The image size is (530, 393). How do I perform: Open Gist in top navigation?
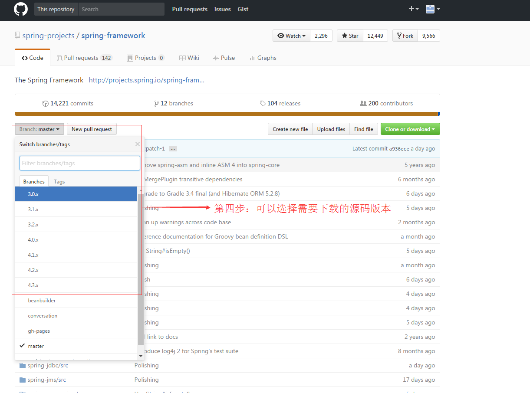[x=243, y=9]
